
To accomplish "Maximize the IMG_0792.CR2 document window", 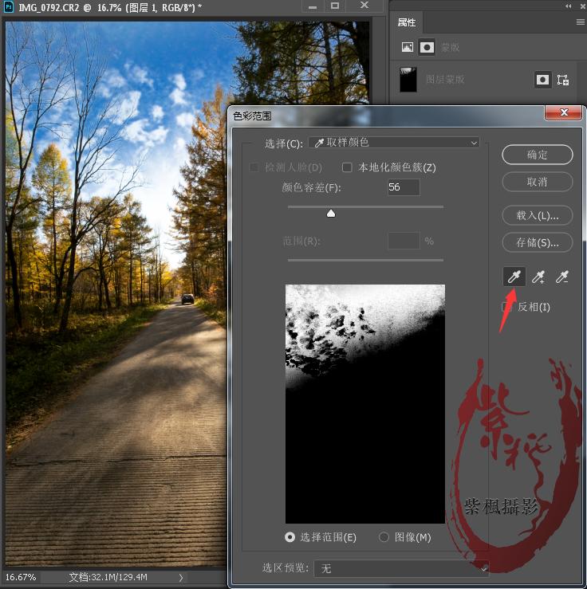I will point(335,6).
